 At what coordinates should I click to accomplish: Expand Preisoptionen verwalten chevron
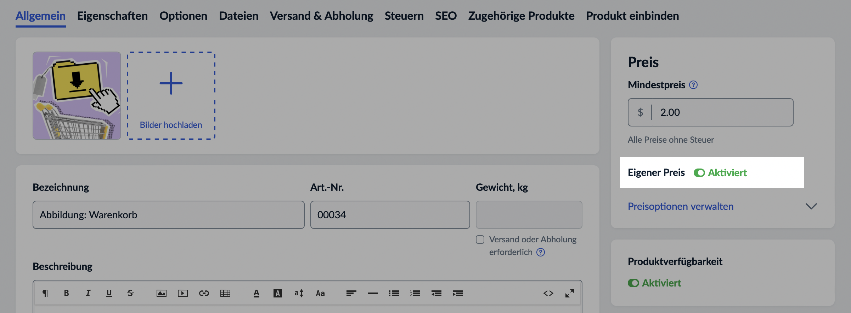click(811, 206)
